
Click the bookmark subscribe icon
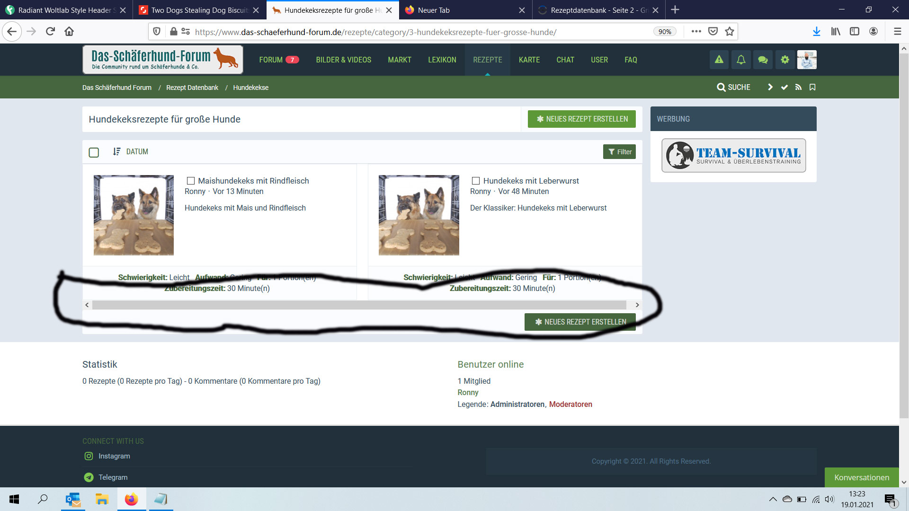point(812,87)
